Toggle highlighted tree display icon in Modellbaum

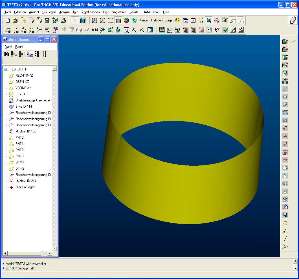coord(30,54)
